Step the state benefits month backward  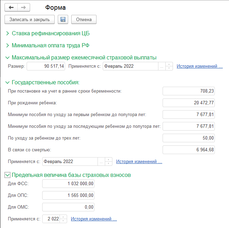109,163
